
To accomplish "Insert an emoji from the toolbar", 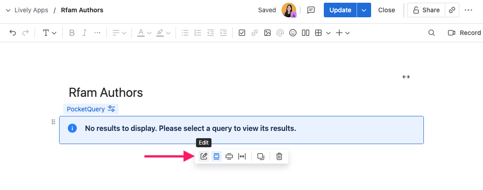I will pos(293,33).
